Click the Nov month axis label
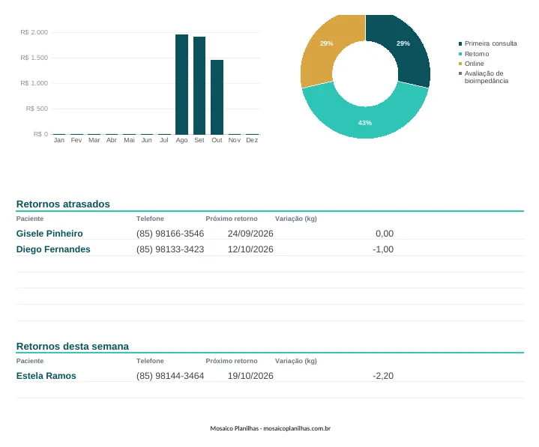 click(235, 140)
